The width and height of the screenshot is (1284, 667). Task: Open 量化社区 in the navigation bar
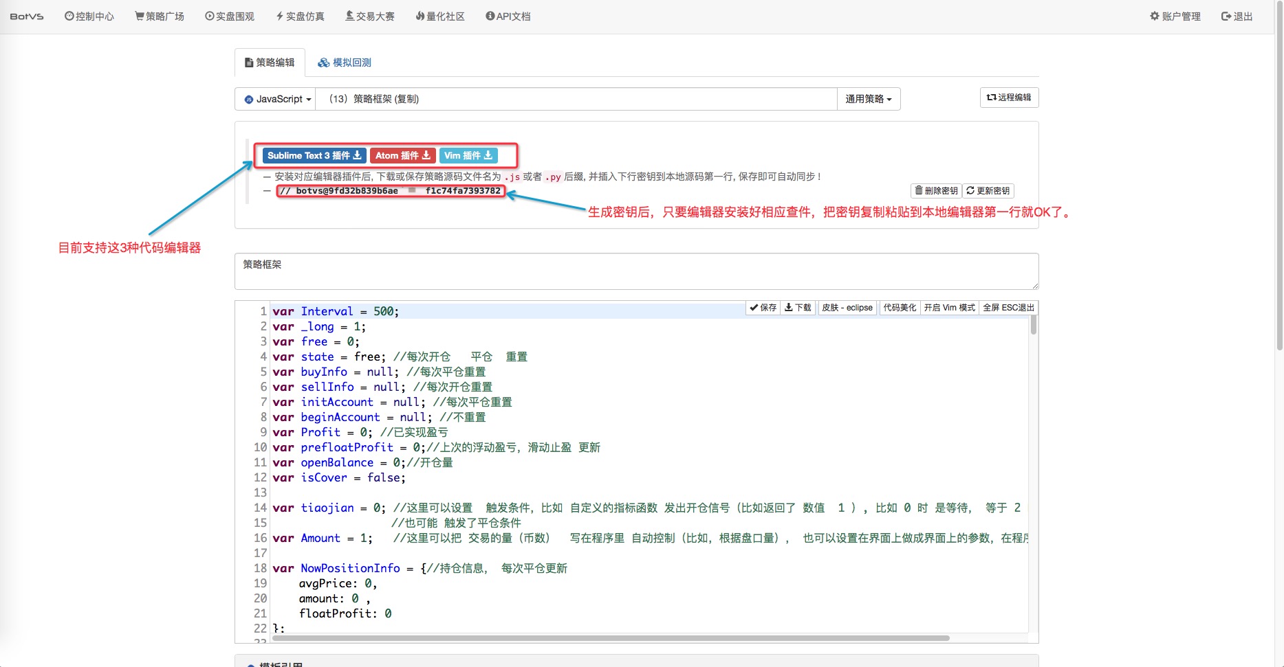click(440, 16)
